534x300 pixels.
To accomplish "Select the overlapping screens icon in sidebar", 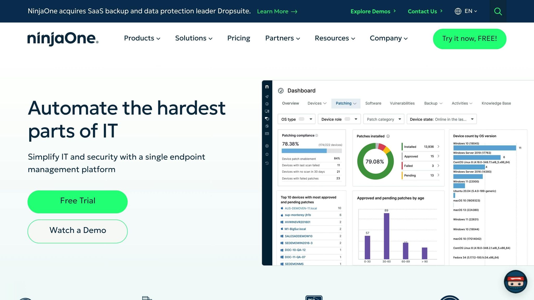I will (267, 119).
